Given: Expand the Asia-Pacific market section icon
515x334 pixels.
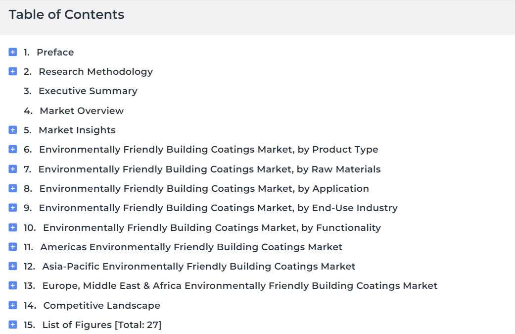Looking at the screenshot, I should [x=13, y=266].
